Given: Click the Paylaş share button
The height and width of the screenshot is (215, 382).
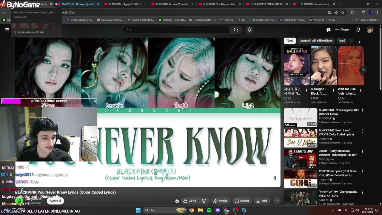Looking at the screenshot, I should point(221,201).
